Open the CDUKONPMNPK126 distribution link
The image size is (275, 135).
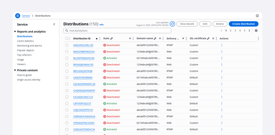pyautogui.click(x=84, y=84)
